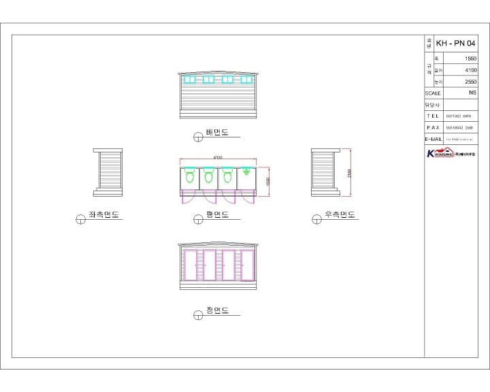
Task: Click the view marker circle beside 배면도
Action: (x=198, y=137)
